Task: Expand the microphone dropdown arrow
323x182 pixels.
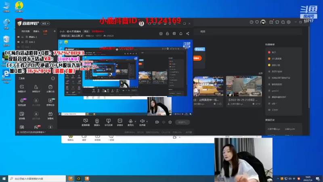Action: click(x=135, y=122)
